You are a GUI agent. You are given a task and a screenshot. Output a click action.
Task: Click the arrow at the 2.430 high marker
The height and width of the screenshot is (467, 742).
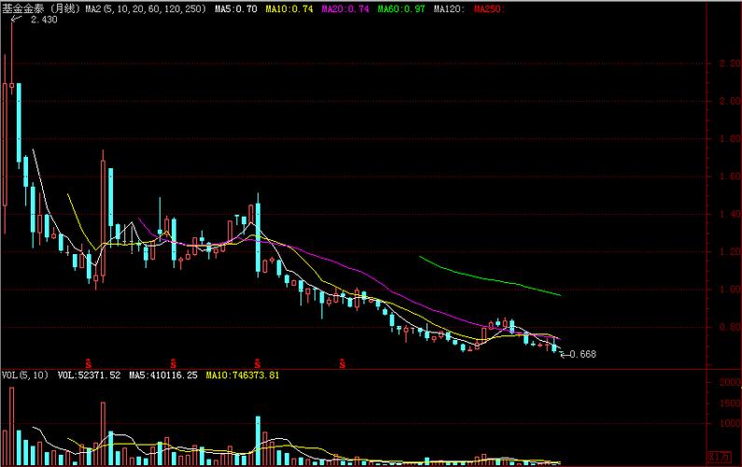[x=16, y=18]
